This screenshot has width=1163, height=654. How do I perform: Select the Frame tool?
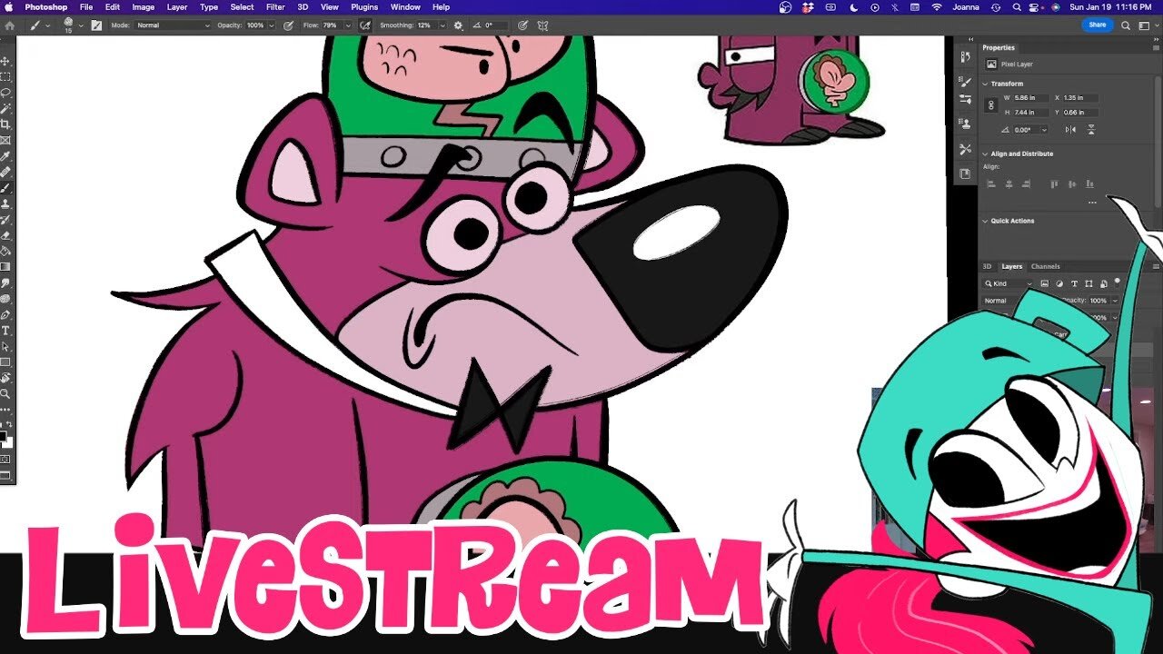pos(5,140)
